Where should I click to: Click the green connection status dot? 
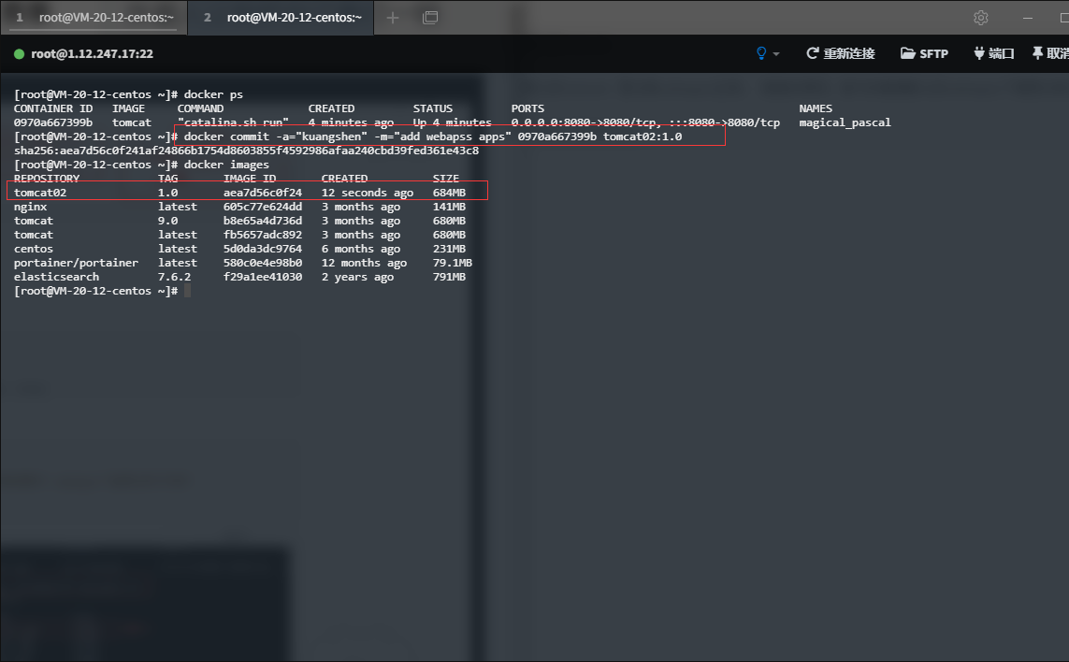pyautogui.click(x=19, y=54)
